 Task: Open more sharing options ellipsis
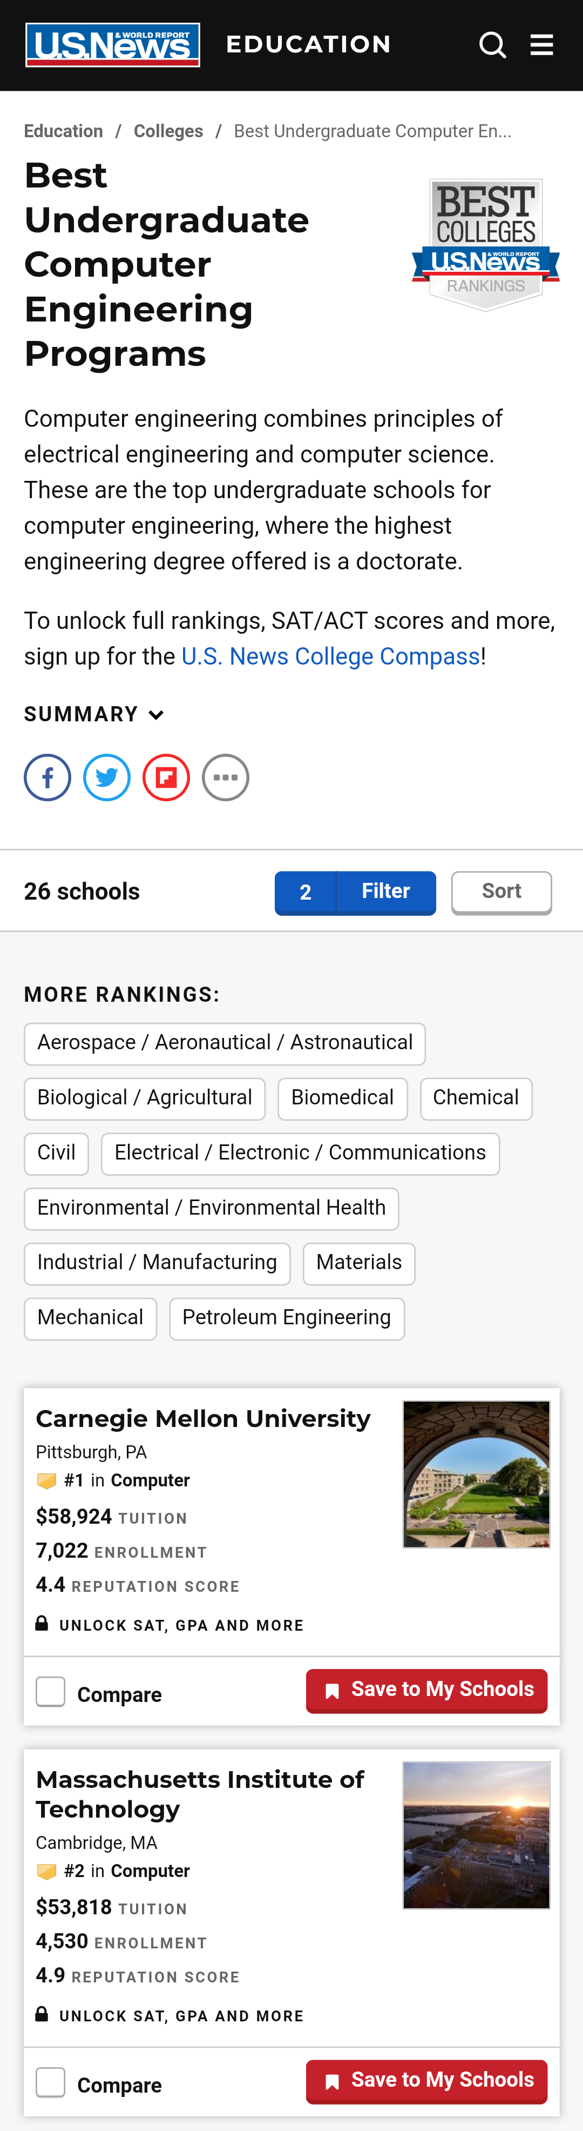226,778
